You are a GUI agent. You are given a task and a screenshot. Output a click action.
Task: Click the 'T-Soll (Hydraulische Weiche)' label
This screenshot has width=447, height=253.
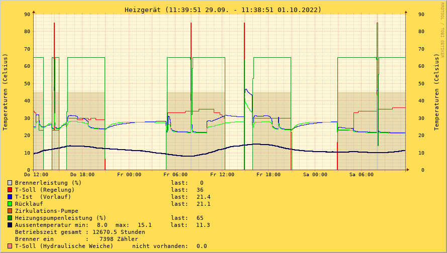(x=64, y=246)
